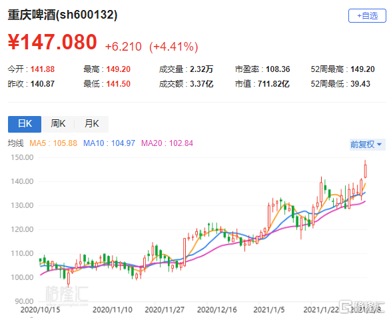Add stock via +自选 button
The image size is (389, 318).
(367, 16)
